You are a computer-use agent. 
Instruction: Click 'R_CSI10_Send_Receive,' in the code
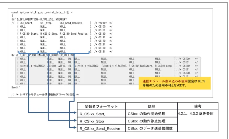tap(74, 34)
